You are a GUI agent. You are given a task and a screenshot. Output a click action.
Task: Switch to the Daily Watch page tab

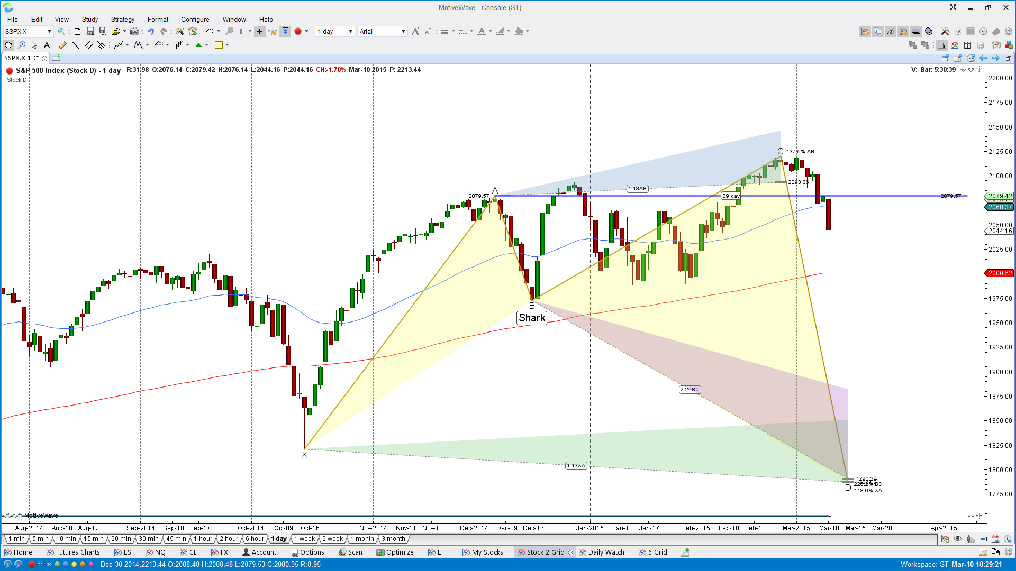(602, 552)
